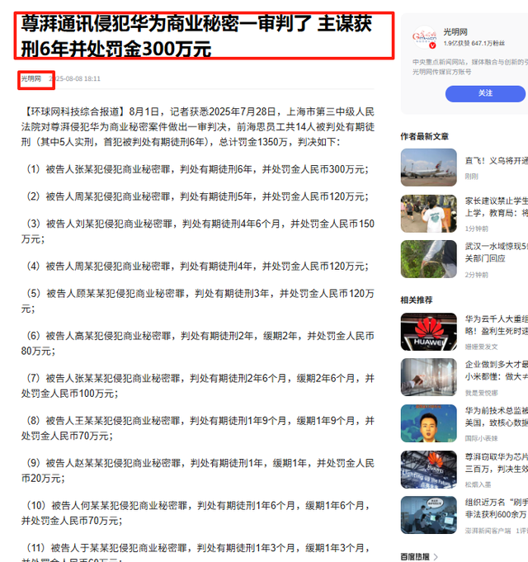This screenshot has height=562, width=528.
Task: Click the author name 我是爱悦娜
Action: (481, 393)
